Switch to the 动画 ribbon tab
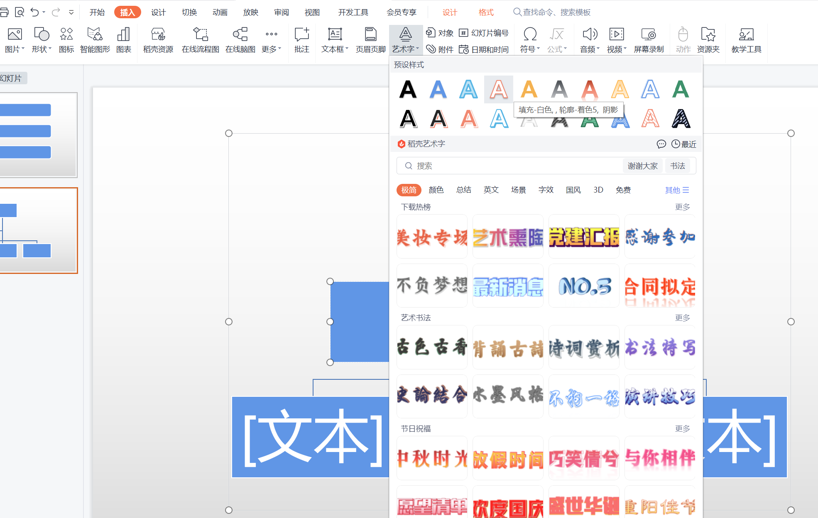Image resolution: width=818 pixels, height=518 pixels. pyautogui.click(x=220, y=12)
